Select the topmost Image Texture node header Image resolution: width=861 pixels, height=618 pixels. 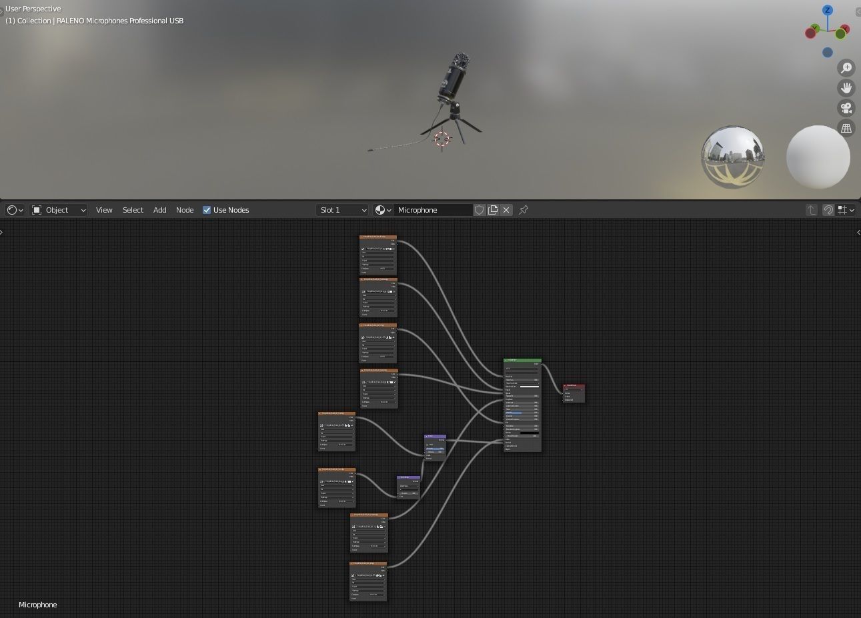click(x=378, y=237)
